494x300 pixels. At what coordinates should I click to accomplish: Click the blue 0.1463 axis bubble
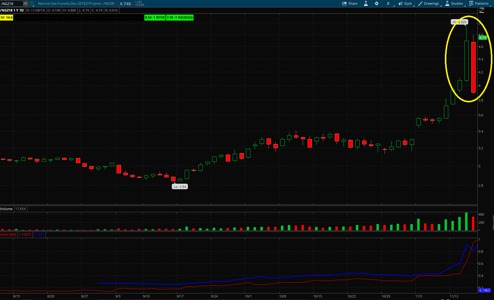pos(484,290)
